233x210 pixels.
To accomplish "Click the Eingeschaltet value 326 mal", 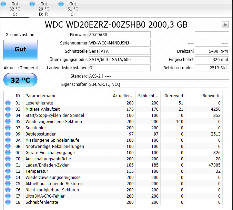I will [x=212, y=60].
